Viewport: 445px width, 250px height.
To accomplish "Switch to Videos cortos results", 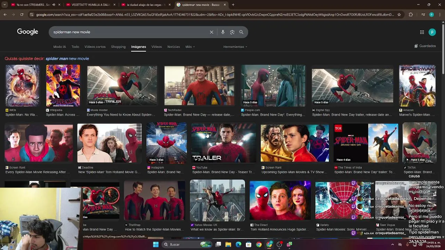I will [x=95, y=47].
